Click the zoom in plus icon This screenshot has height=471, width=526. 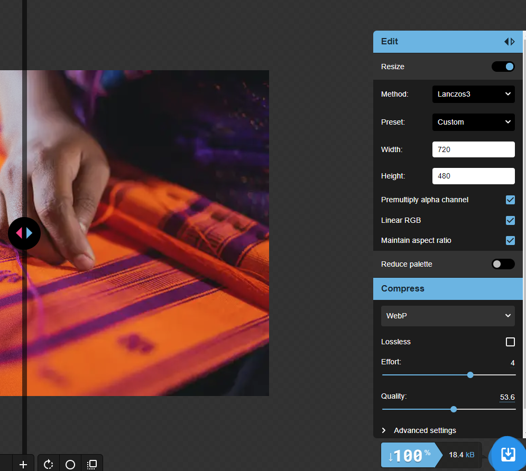point(23,464)
